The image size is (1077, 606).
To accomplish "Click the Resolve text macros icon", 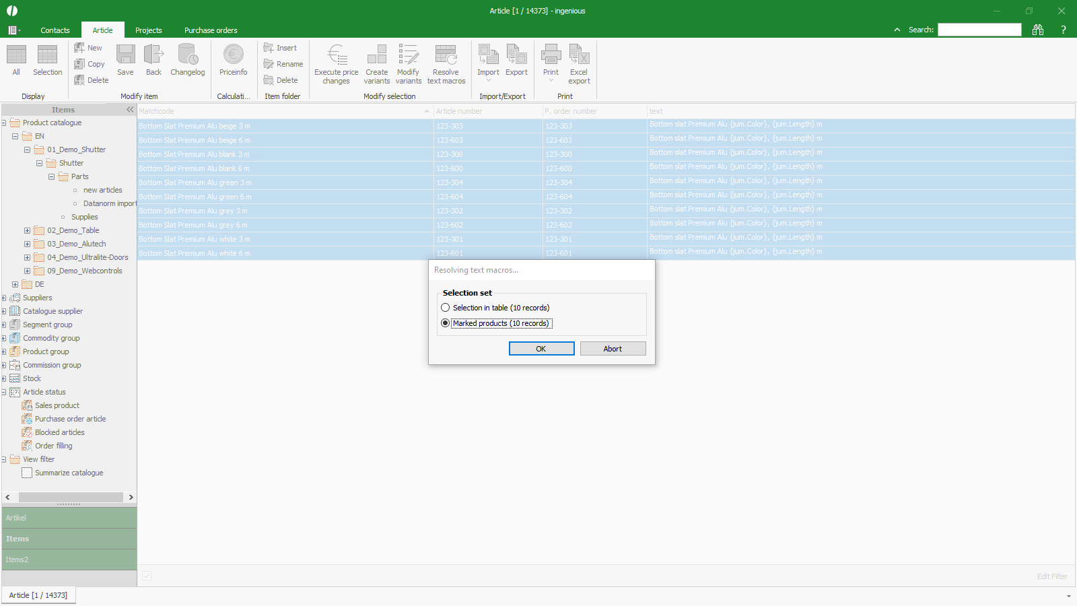I will click(446, 55).
